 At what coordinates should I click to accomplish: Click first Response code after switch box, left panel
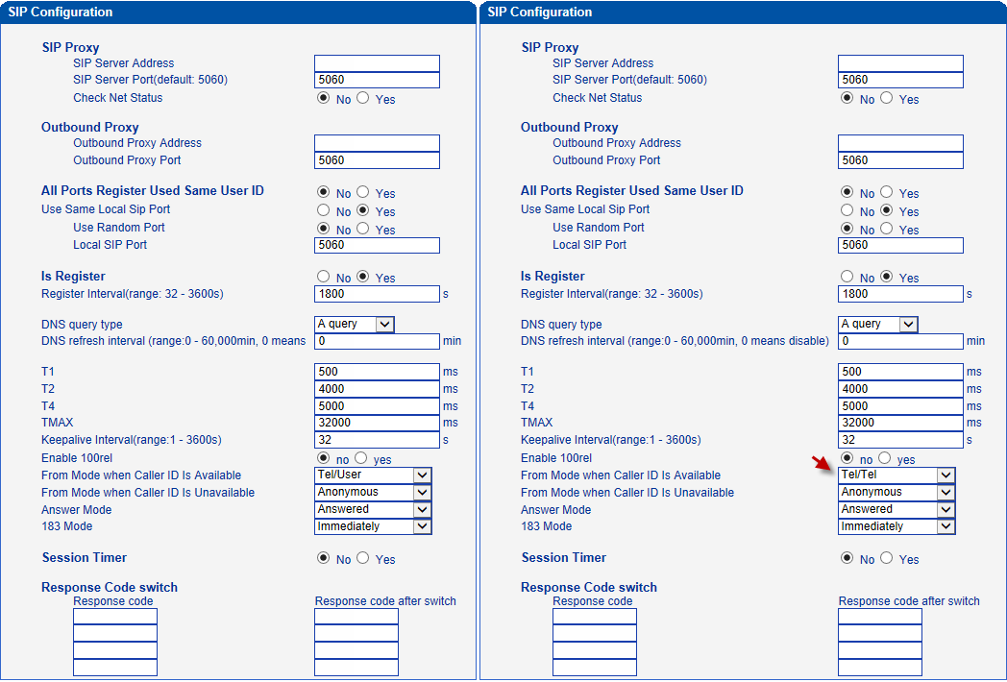[356, 617]
